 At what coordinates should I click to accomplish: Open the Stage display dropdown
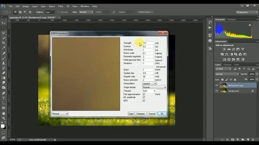[x=154, y=87]
